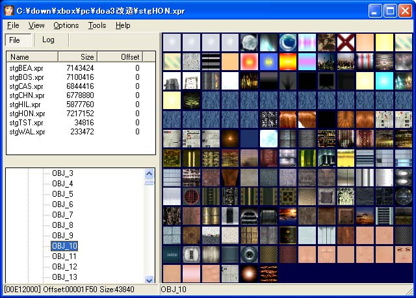Viewport: 416px width, 298px height.
Task: Select the red X cross texture thumbnail
Action: [x=346, y=43]
